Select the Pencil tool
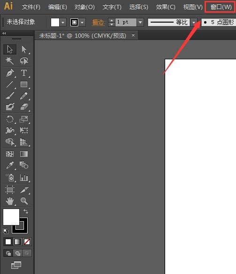 24,96
